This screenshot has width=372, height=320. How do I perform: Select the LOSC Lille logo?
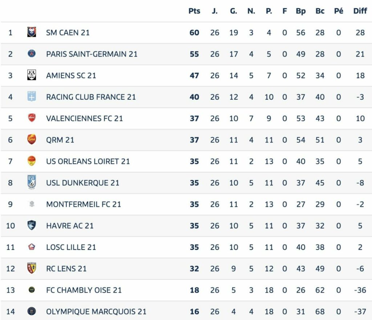coord(32,247)
